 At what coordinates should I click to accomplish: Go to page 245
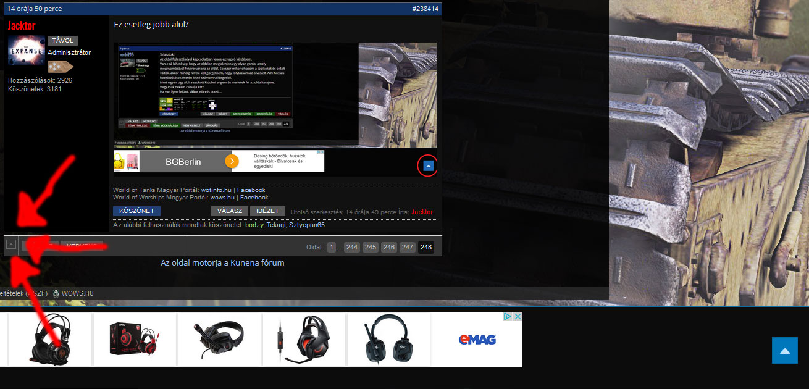[371, 247]
